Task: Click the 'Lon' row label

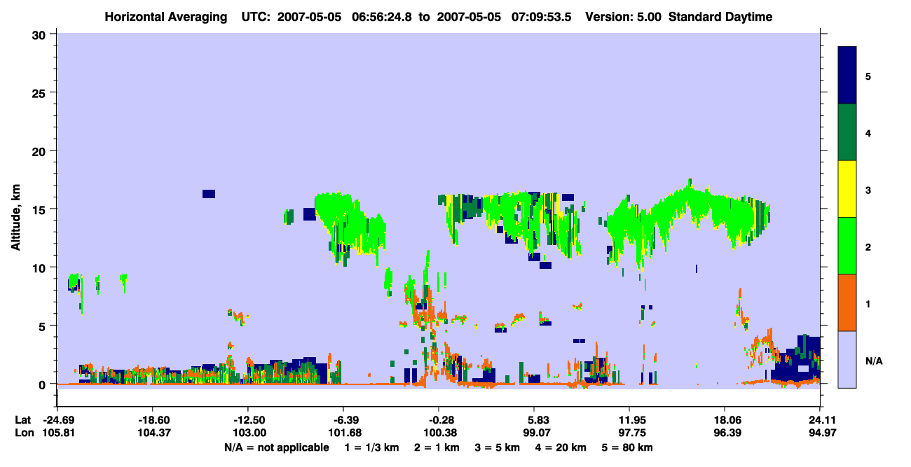Action: click(x=23, y=433)
